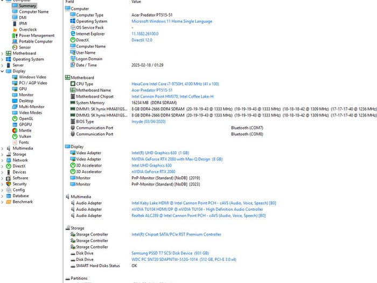377x283 pixels.
Task: Open the DirectX 12.0 link
Action: (x=142, y=40)
